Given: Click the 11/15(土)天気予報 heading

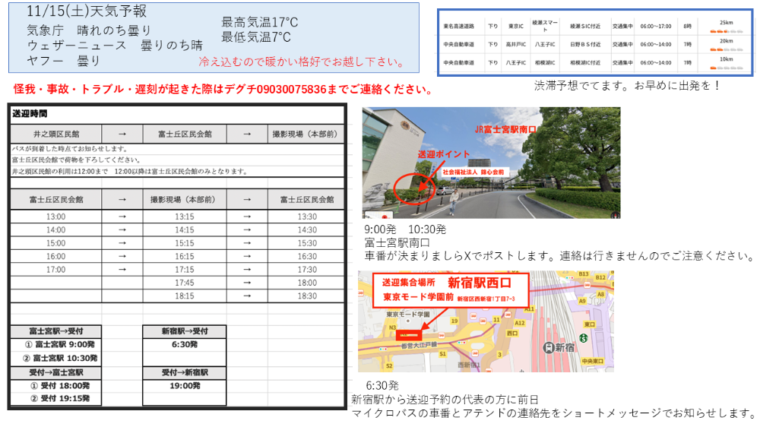Looking at the screenshot, I should pyautogui.click(x=86, y=12).
